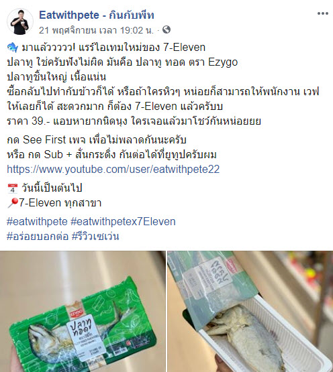Click the red pushpin emoji

tap(13, 203)
